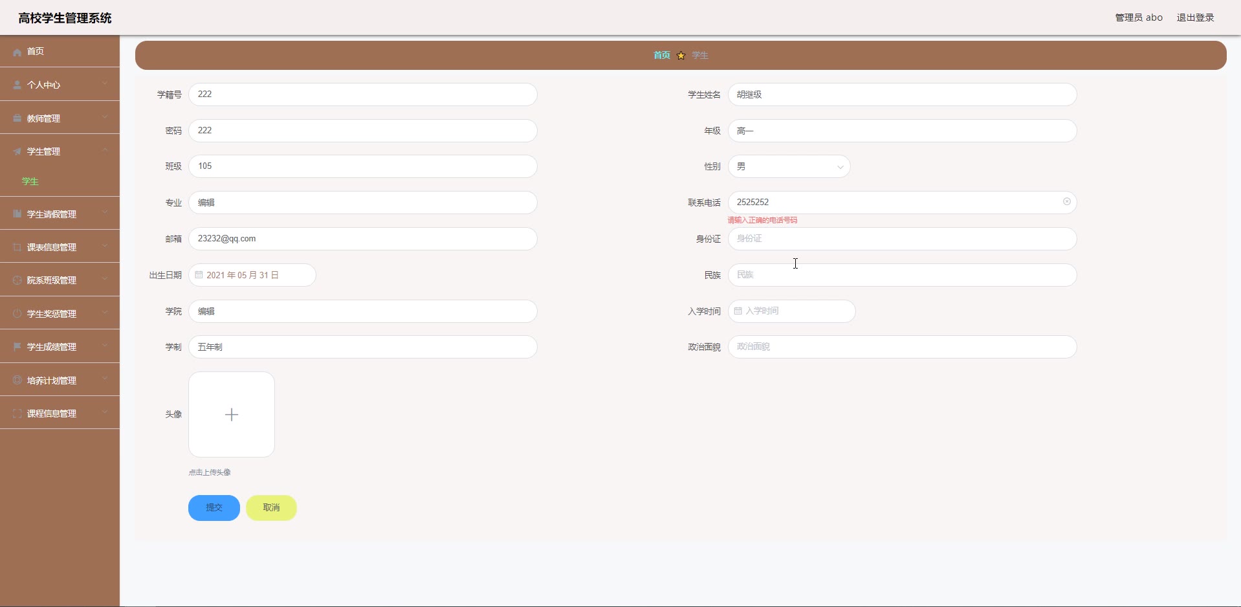
Task: Click the home icon beside 首页 in sidebar
Action: tap(17, 52)
